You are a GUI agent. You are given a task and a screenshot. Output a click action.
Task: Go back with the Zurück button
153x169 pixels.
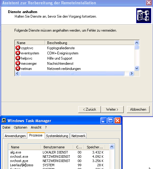click(x=89, y=109)
